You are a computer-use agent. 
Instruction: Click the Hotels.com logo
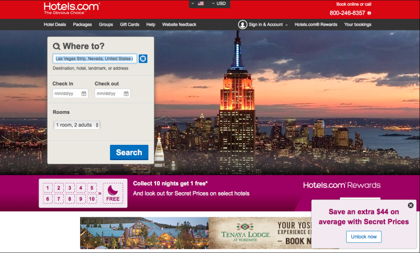(x=72, y=8)
